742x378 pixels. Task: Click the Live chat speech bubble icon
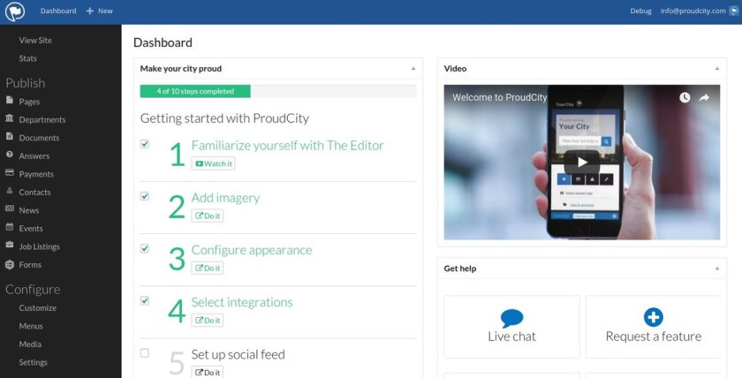coord(511,318)
